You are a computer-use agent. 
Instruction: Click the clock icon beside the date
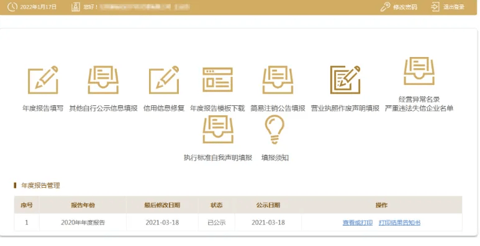click(x=12, y=7)
